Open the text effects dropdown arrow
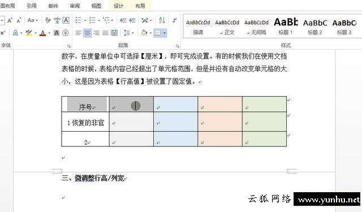 [21, 33]
